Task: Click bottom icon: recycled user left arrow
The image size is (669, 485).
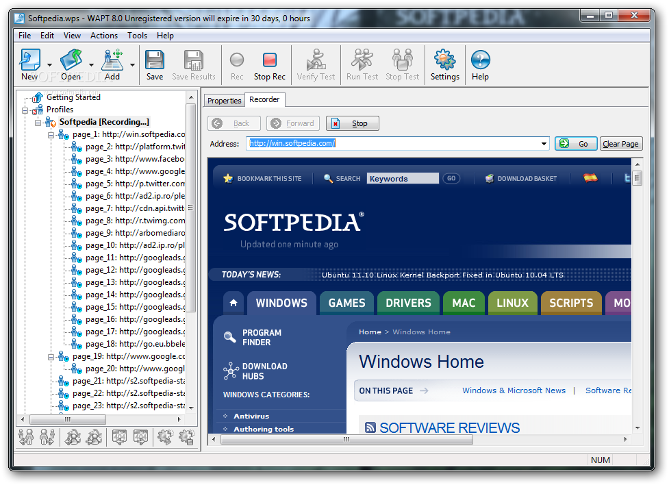Action: [73, 437]
